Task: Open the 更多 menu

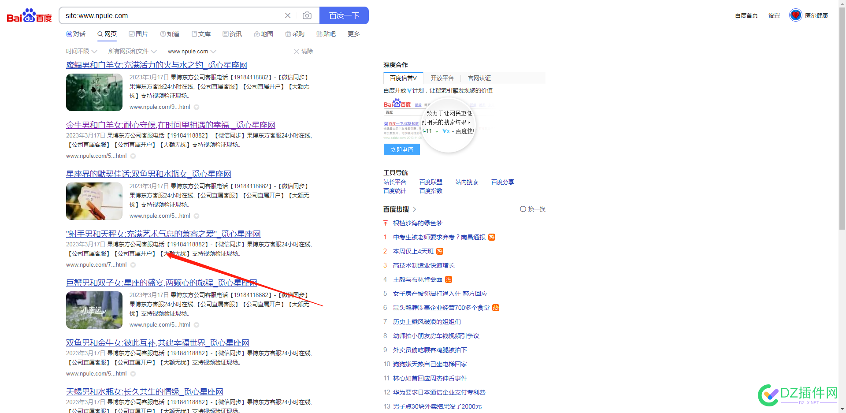Action: coord(354,34)
